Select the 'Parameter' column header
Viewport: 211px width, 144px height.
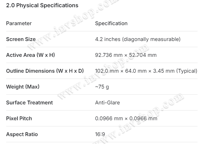(x=19, y=23)
